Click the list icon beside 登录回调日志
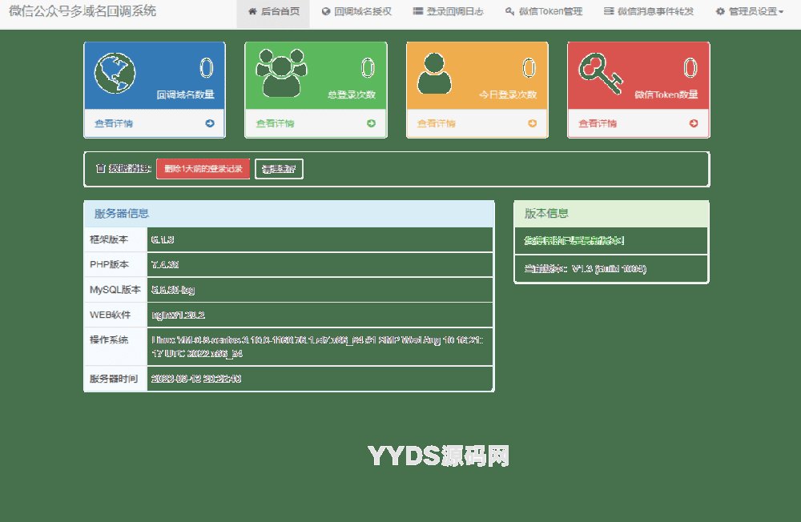 pos(418,11)
